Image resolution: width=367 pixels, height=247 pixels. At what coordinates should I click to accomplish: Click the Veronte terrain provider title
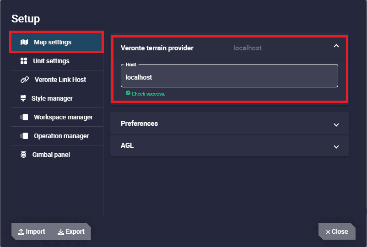click(x=157, y=48)
